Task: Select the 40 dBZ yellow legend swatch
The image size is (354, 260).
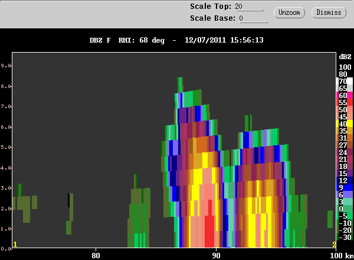Action: 345,123
